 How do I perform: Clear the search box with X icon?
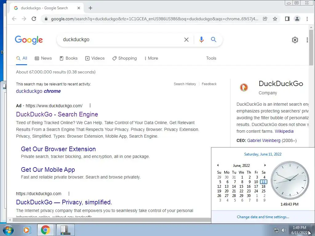click(x=186, y=40)
